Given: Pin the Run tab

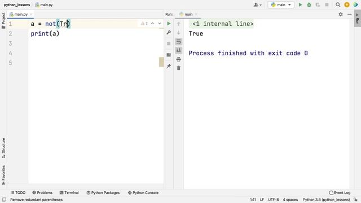Looking at the screenshot, I should [x=169, y=66].
